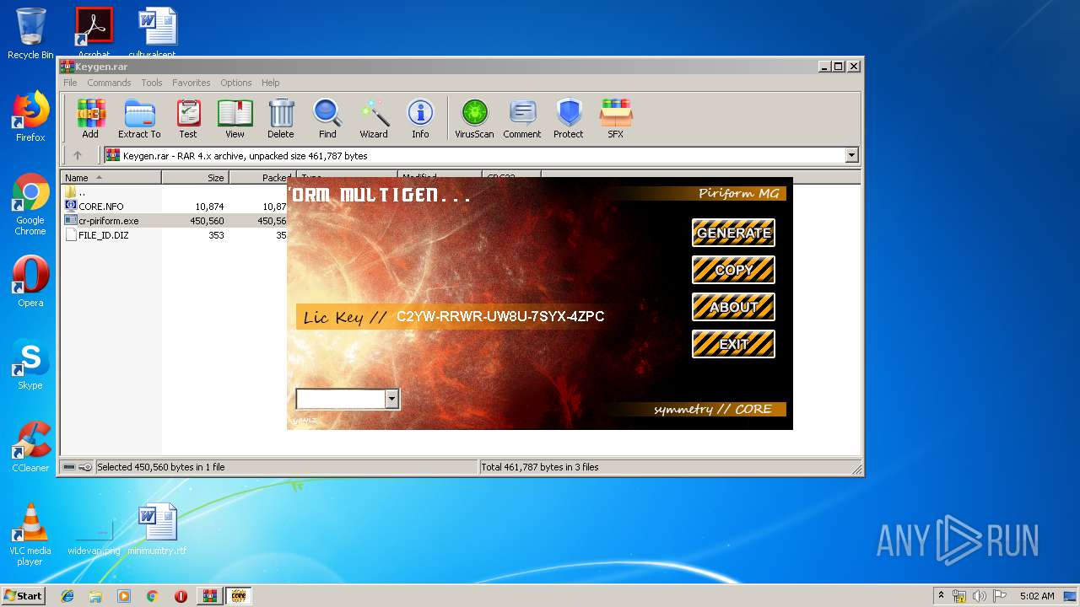Show hidden system tray icons
Image resolution: width=1080 pixels, height=607 pixels.
(x=941, y=596)
